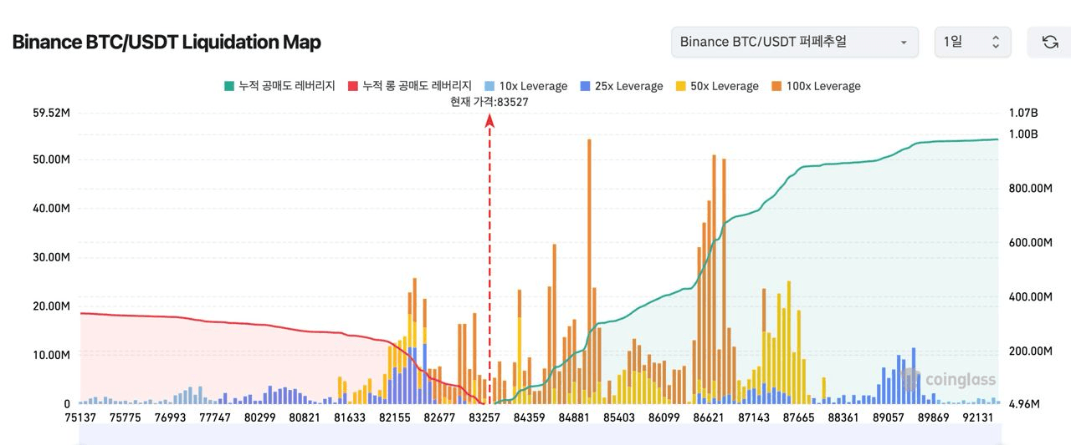Click the chart range slider below the x-axis
Image resolution: width=1071 pixels, height=445 pixels.
[540, 433]
